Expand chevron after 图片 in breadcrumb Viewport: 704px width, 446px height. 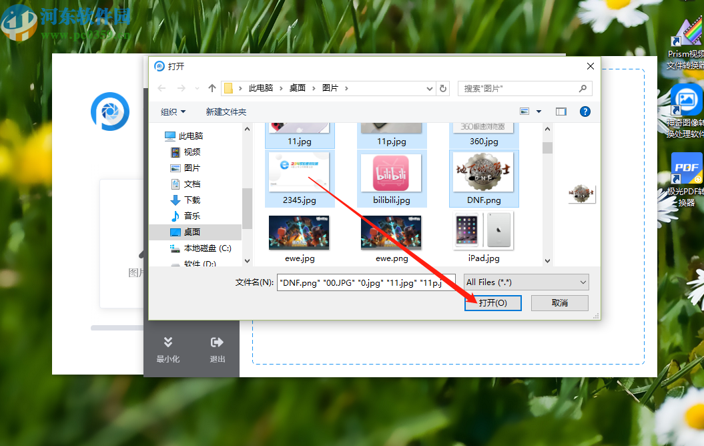coord(346,88)
